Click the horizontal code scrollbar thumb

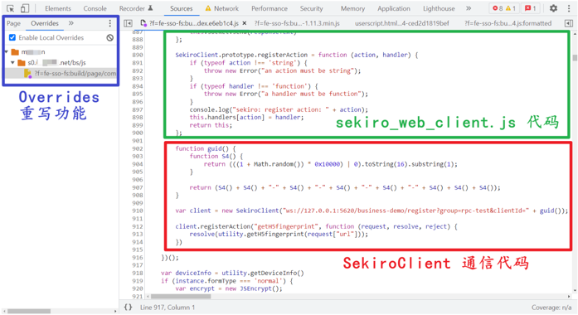(x=181, y=296)
